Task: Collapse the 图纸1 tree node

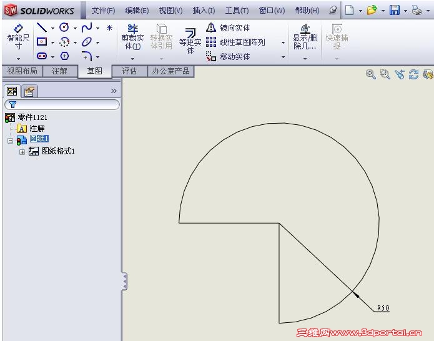Action: tap(10, 141)
